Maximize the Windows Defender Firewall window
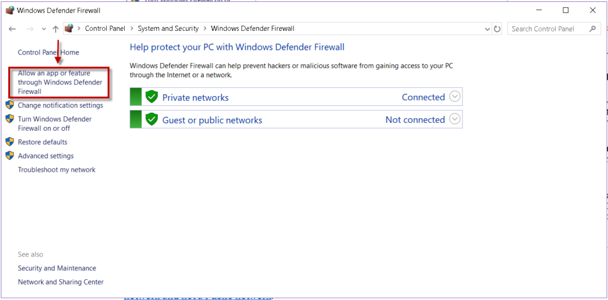This screenshot has width=608, height=300. coord(566,11)
